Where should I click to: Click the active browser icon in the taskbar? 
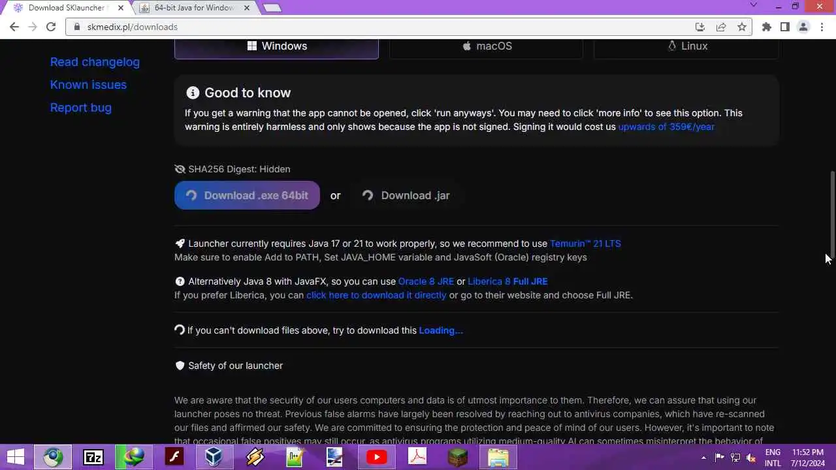54,457
